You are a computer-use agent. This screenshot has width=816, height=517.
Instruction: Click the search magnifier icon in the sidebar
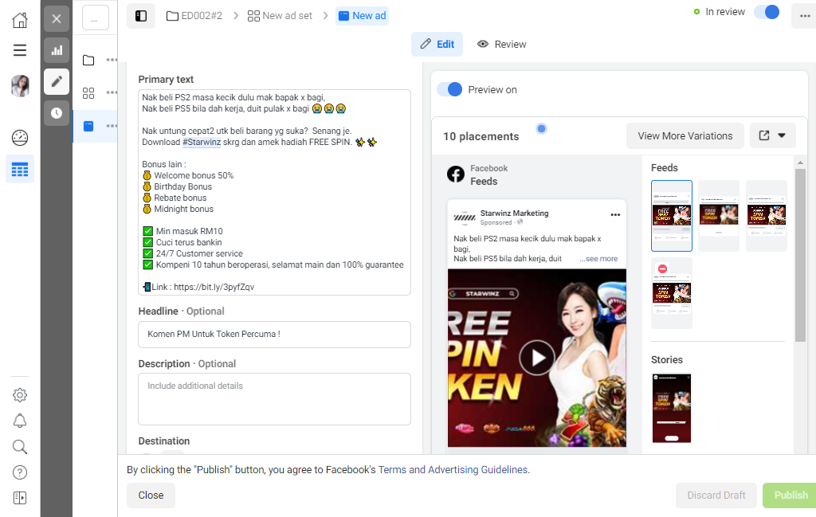coord(20,447)
